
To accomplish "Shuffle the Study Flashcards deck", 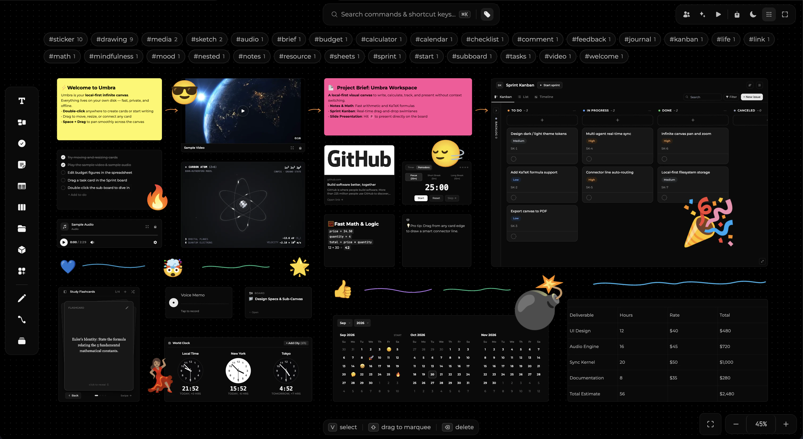I will (x=133, y=292).
